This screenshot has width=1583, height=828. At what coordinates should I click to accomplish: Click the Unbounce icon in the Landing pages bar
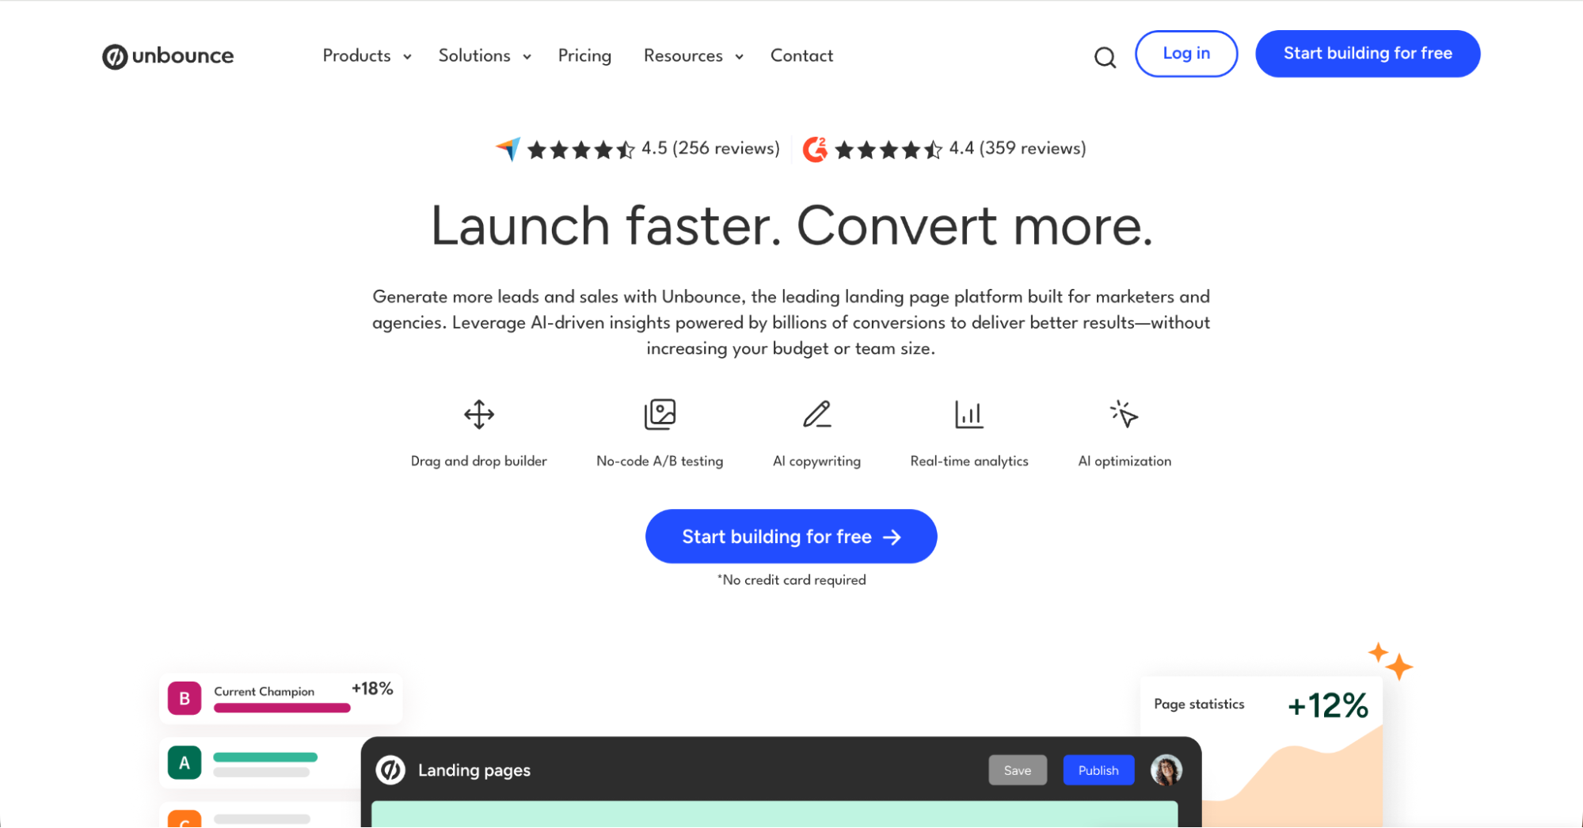(x=390, y=769)
